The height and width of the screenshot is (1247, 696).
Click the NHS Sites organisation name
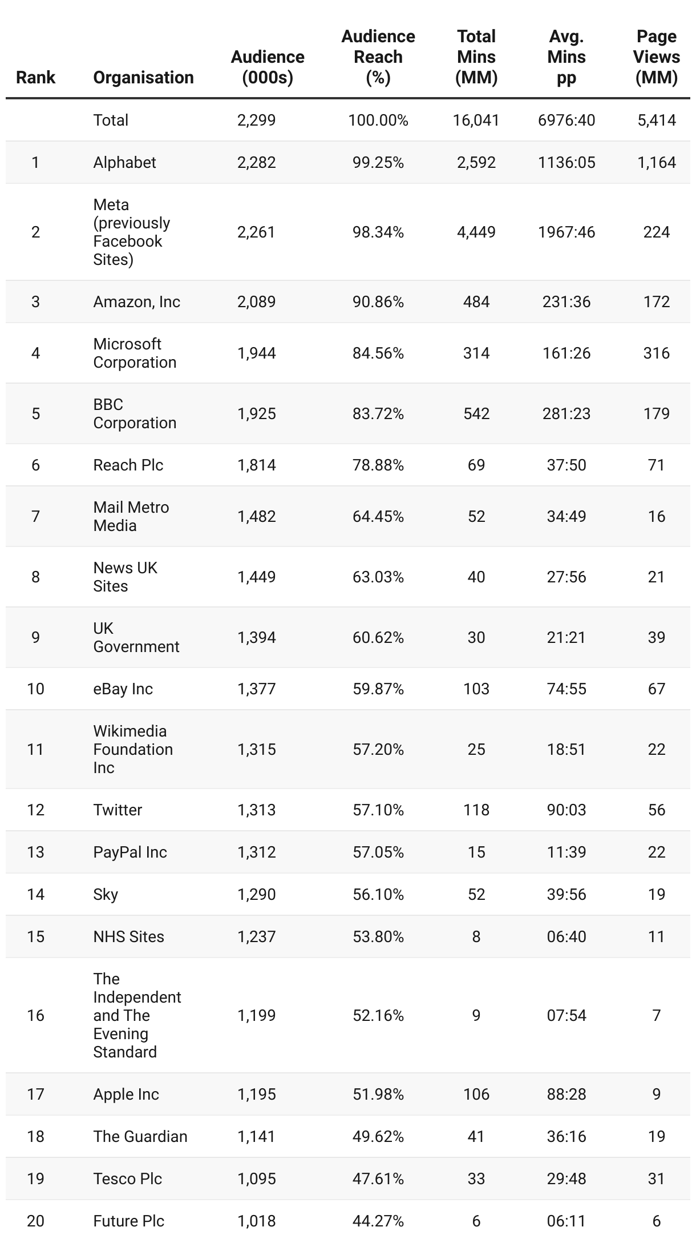pyautogui.click(x=128, y=936)
